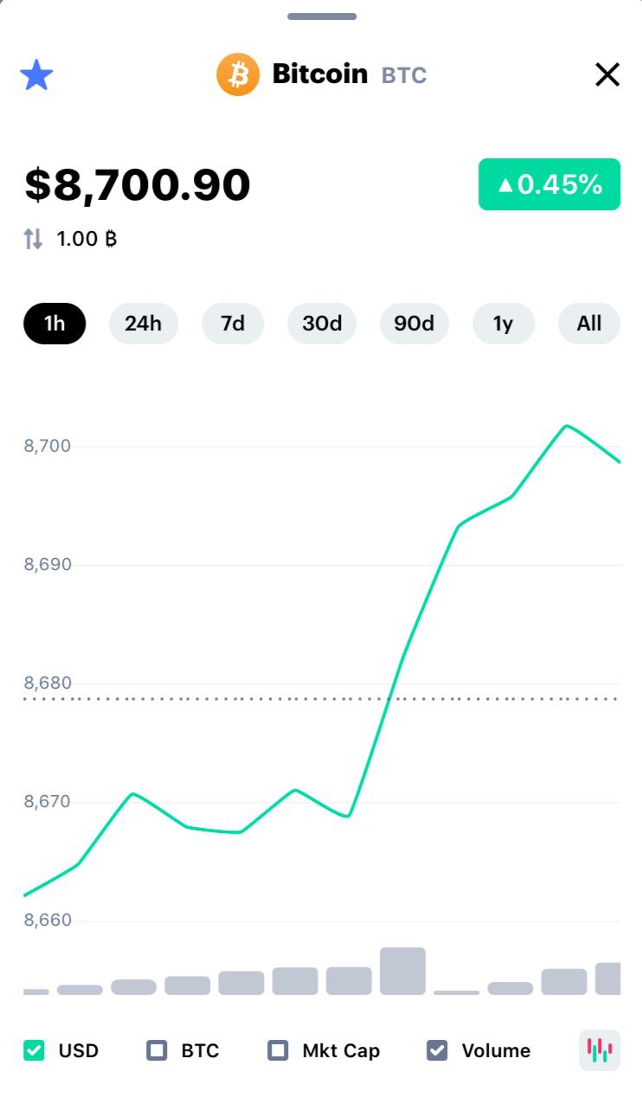Enable the Mkt Cap checkbox
The image size is (642, 1097).
(278, 1050)
